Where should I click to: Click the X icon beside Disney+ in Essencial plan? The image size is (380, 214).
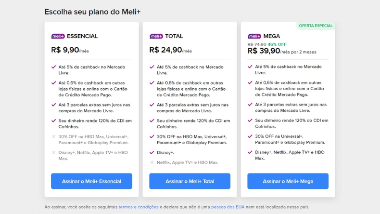54,152
